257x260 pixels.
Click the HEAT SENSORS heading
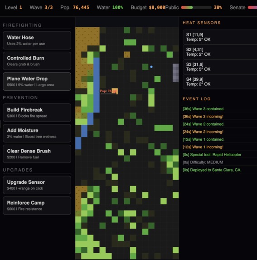click(x=202, y=23)
